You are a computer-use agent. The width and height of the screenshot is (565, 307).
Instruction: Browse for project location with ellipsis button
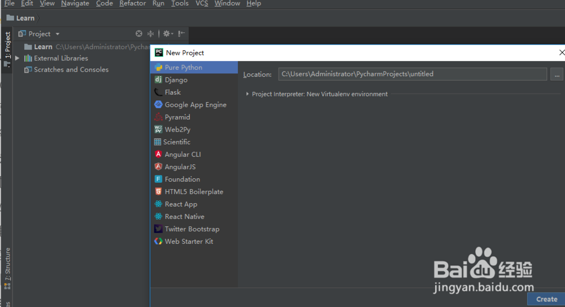tap(557, 74)
